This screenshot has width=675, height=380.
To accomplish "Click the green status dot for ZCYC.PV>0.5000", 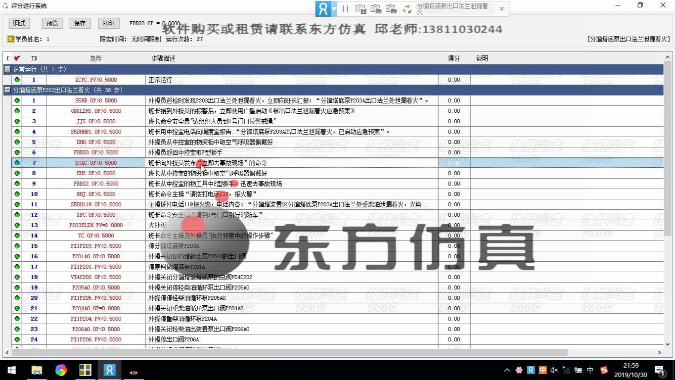I will pyautogui.click(x=17, y=80).
